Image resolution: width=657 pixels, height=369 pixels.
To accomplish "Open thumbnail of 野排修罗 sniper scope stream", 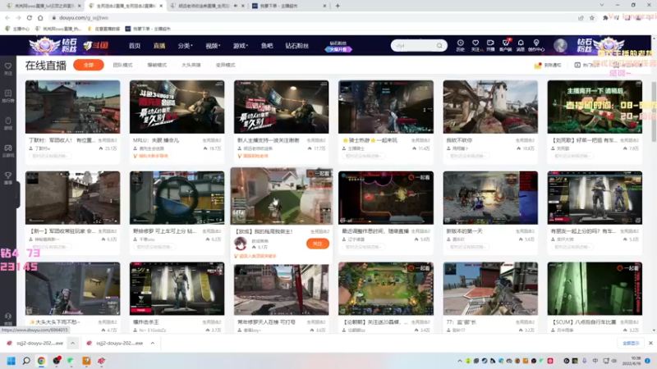I will (x=177, y=198).
